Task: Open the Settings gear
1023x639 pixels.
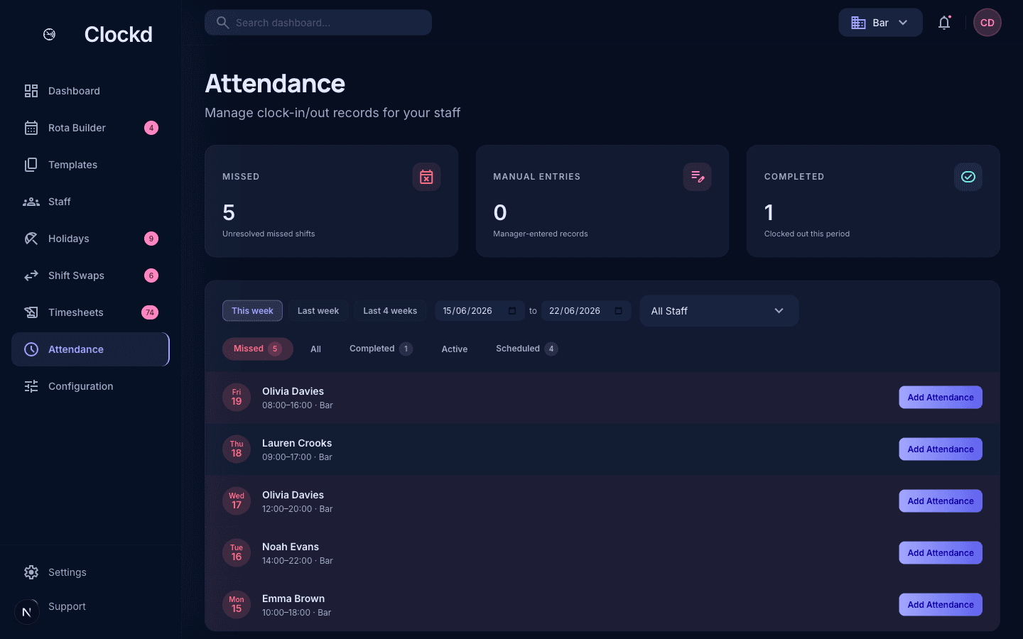Action: [31, 572]
